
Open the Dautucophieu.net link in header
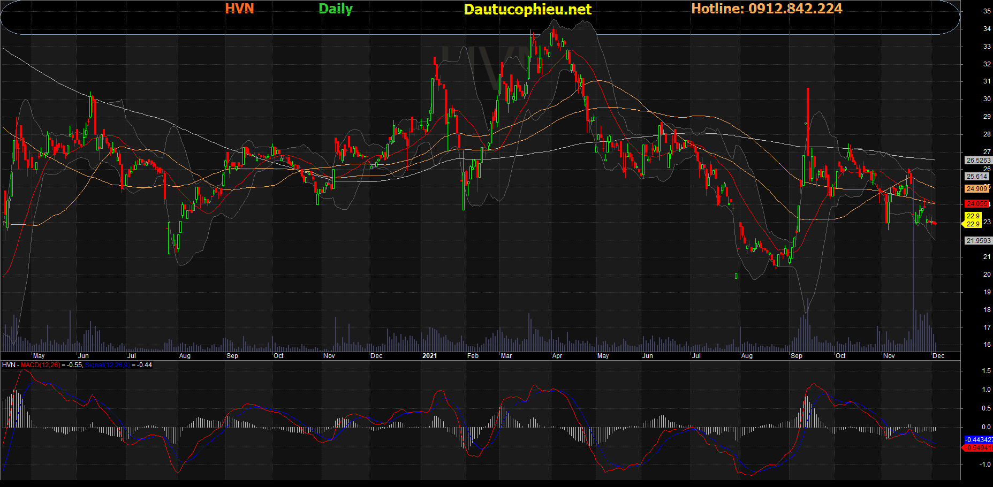tap(527, 10)
